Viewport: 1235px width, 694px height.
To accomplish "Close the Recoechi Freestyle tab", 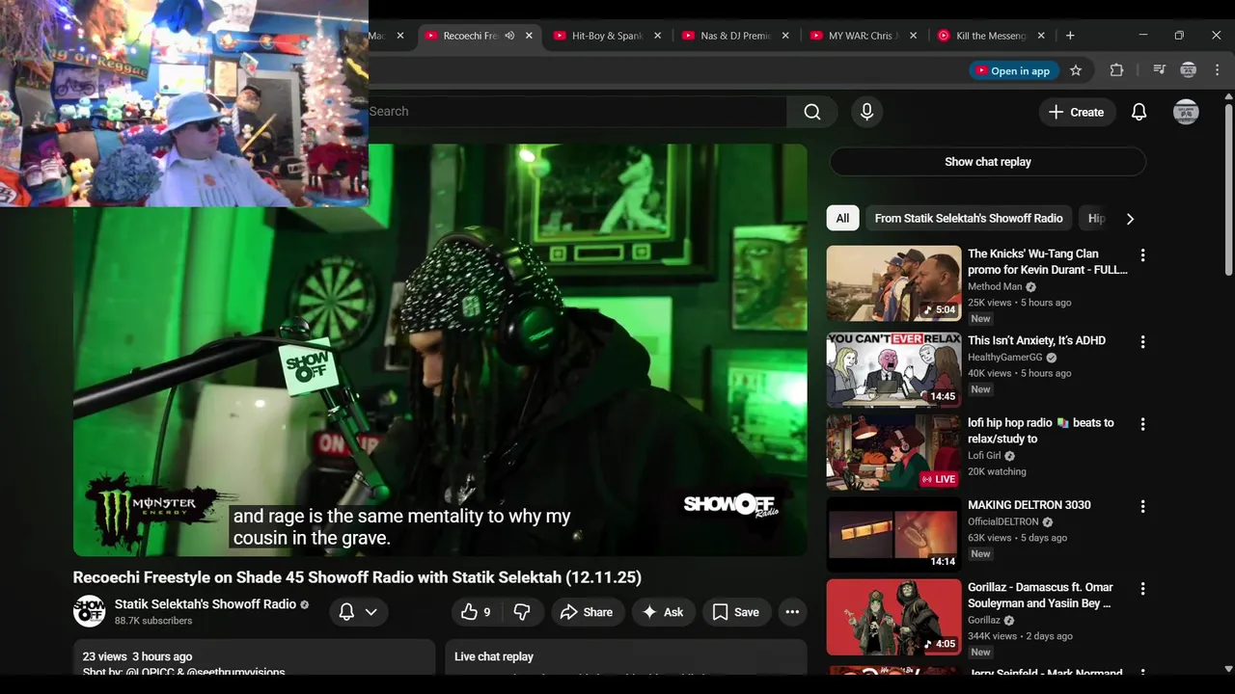I will pyautogui.click(x=529, y=36).
